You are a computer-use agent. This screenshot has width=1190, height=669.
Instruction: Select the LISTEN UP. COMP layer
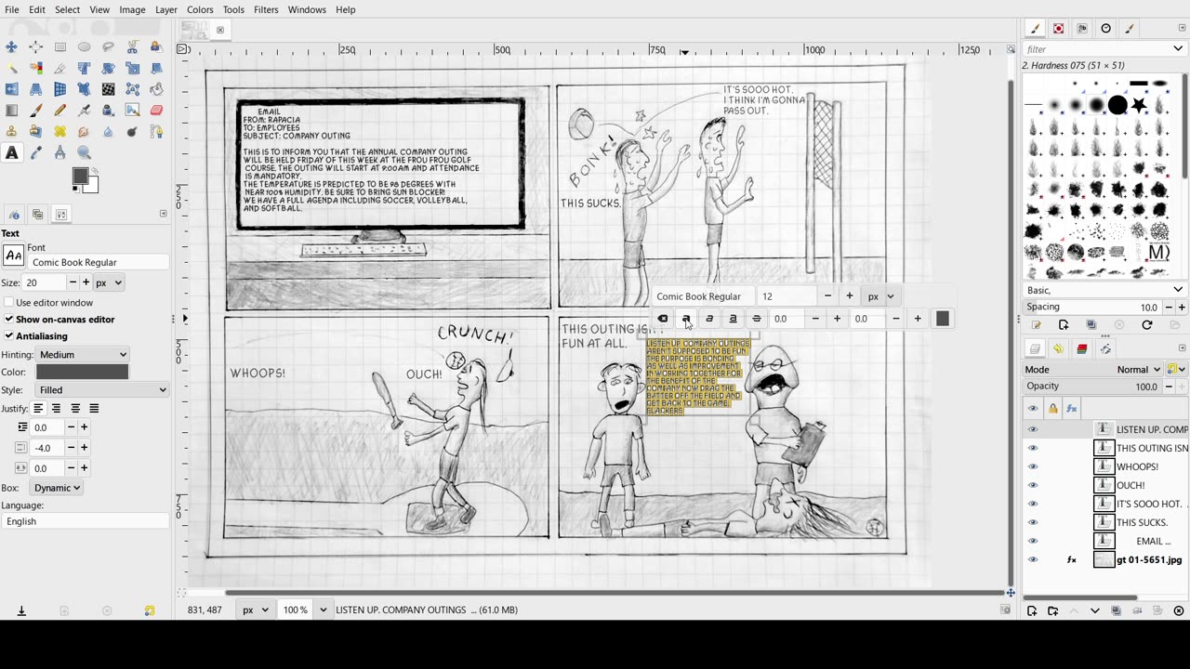(x=1106, y=429)
